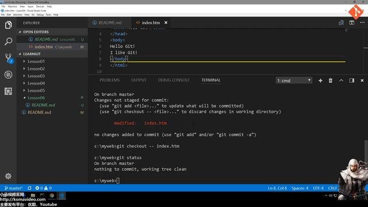The width and height of the screenshot is (368, 207).
Task: Switch to the DEBUG CONSOLE tab
Action: click(174, 80)
